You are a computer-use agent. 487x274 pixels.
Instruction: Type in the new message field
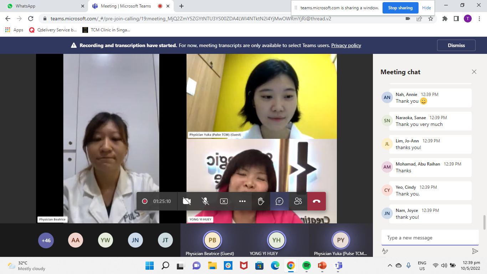[428, 238]
